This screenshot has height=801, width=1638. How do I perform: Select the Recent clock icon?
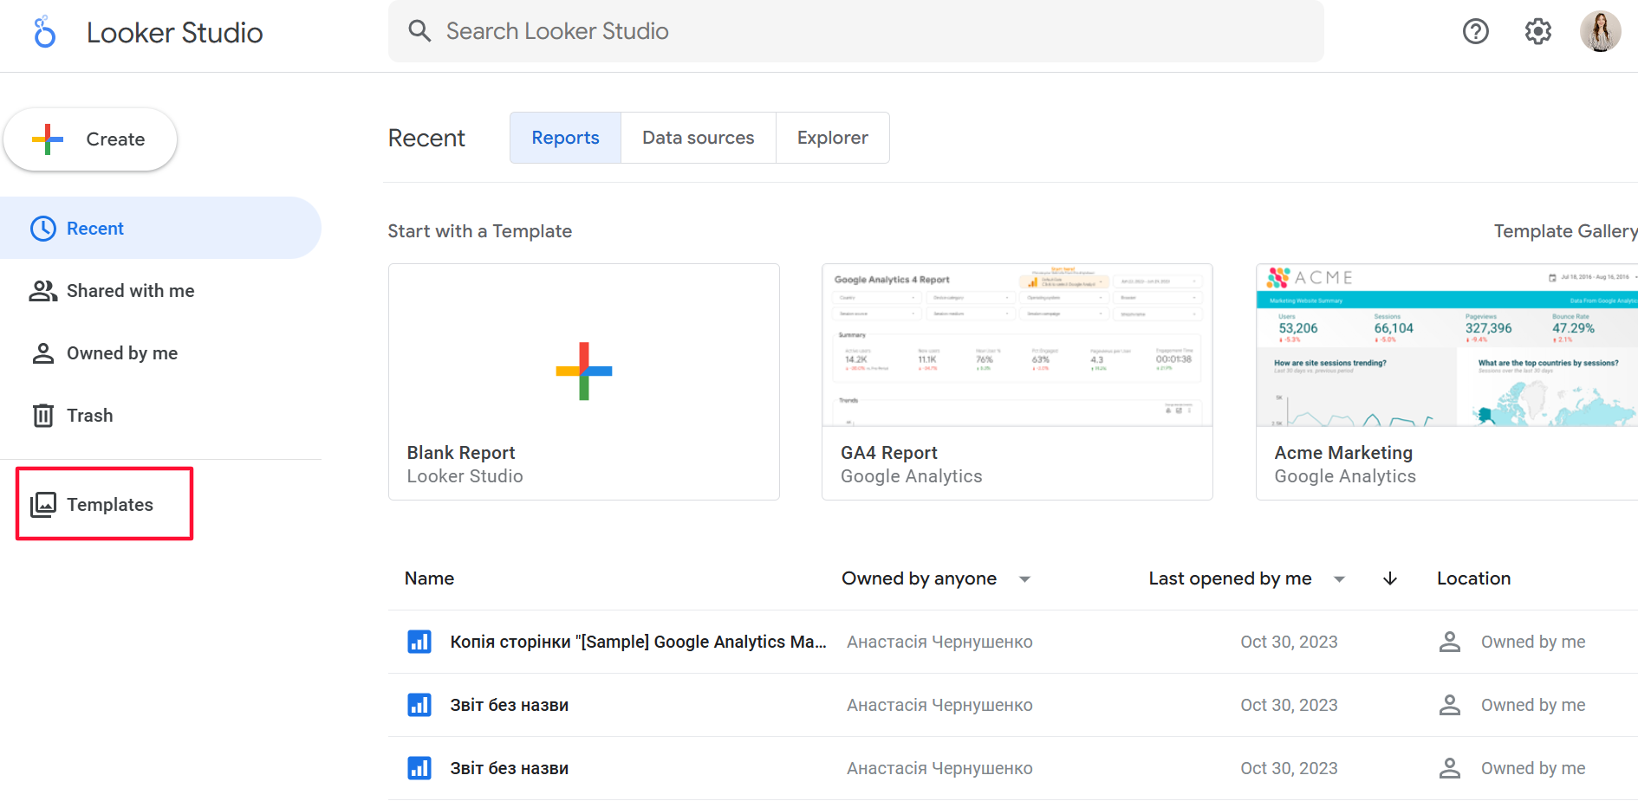[44, 228]
